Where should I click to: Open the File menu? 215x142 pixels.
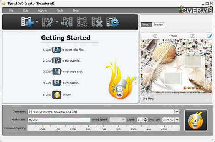[x=11, y=10]
